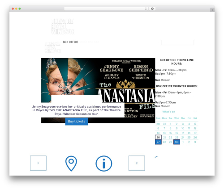Click the Buy tickets button
This screenshot has height=189, width=224.
(x=77, y=122)
